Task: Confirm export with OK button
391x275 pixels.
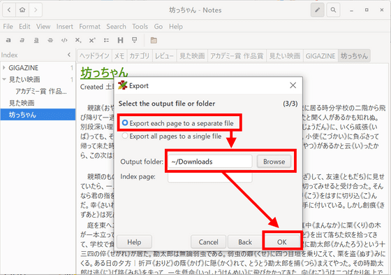Action: pos(282,242)
